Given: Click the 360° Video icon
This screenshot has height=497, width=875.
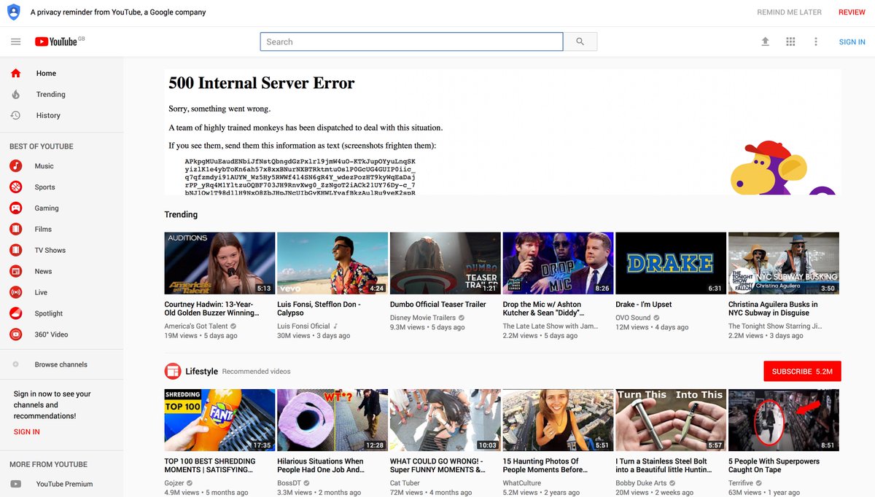Looking at the screenshot, I should click(x=16, y=334).
